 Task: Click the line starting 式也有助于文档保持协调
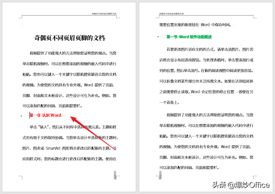(70, 138)
